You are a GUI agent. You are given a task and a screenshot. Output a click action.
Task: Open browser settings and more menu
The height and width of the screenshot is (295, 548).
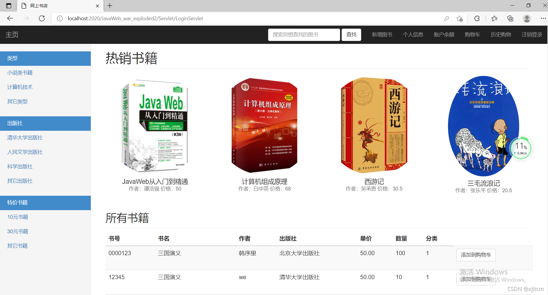[x=543, y=18]
